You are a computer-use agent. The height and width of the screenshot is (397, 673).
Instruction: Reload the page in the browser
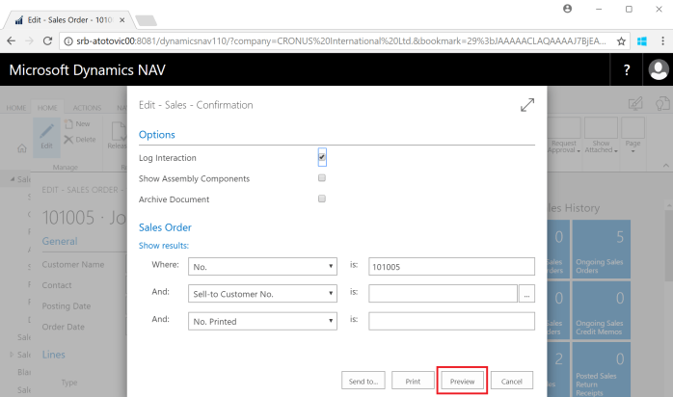(50, 41)
